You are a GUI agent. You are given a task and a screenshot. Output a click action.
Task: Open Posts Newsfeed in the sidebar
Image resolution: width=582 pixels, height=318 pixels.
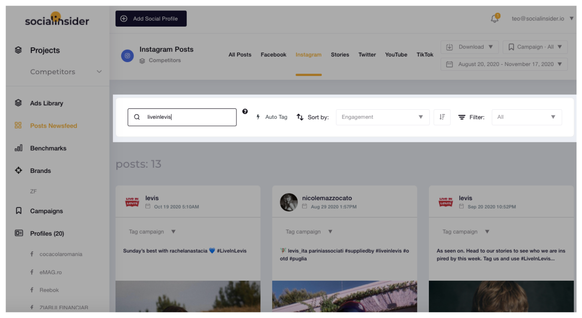coord(53,126)
